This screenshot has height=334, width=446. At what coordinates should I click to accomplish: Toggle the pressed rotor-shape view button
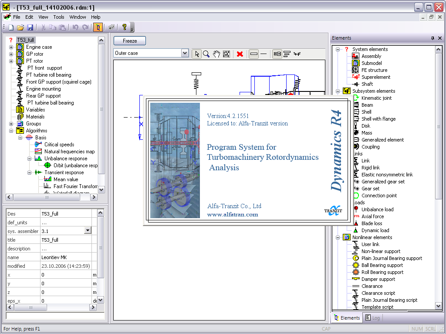277,54
